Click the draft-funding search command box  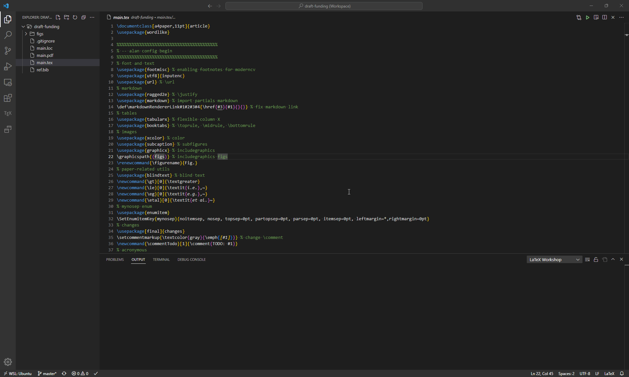(x=324, y=6)
